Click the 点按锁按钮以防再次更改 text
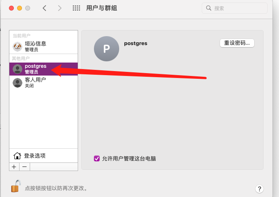Viewport: 279px width, 197px height. pos(56,188)
